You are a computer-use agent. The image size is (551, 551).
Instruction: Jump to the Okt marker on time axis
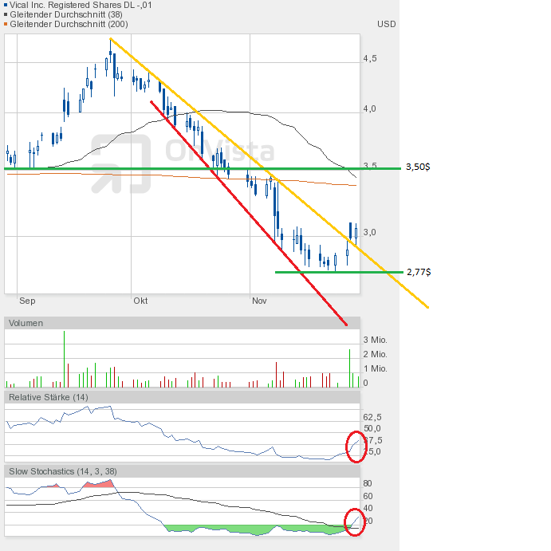(140, 301)
